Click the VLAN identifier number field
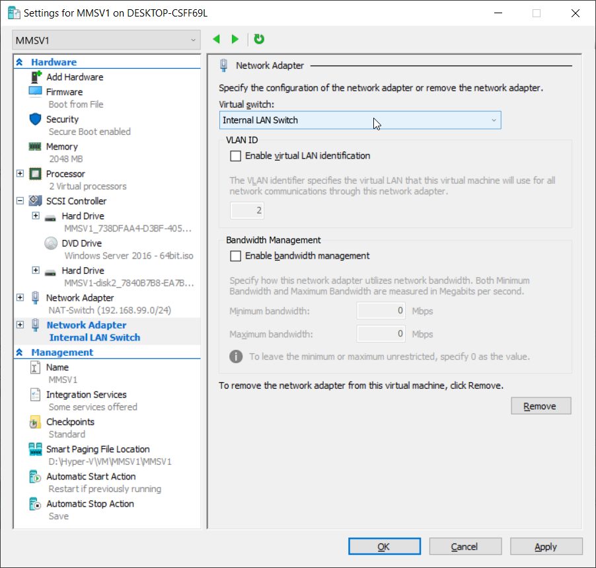 click(x=247, y=210)
